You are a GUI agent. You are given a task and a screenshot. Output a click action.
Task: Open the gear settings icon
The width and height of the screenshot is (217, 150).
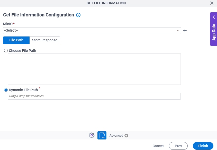[x=92, y=135]
